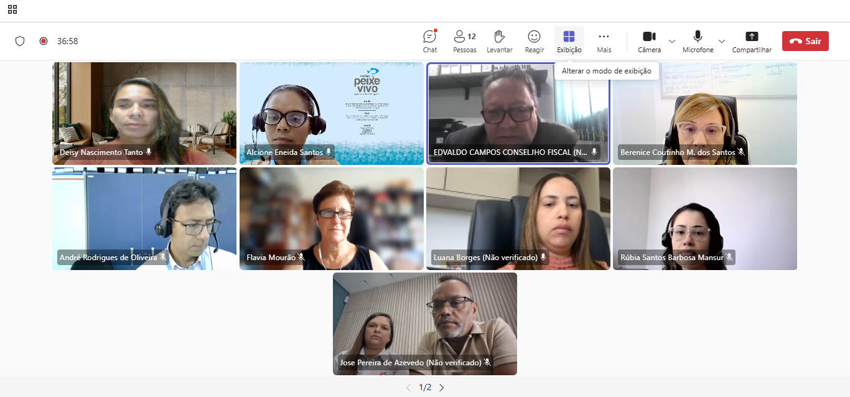The width and height of the screenshot is (850, 397).
Task: Open the app grid icon at top-left
Action: click(x=12, y=9)
